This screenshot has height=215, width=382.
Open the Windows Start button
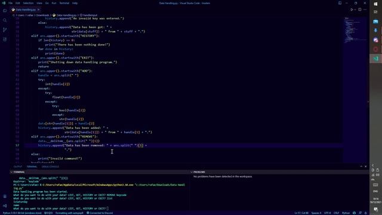(x=375, y=4)
